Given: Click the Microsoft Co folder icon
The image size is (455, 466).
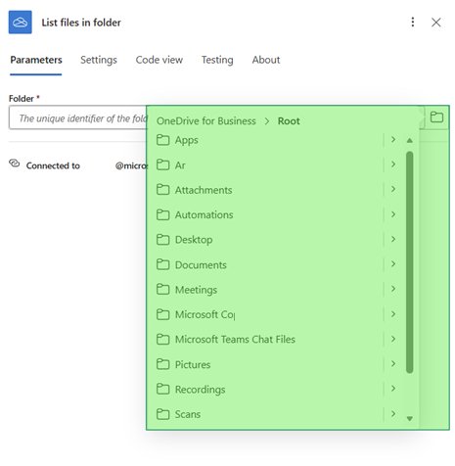Looking at the screenshot, I should pyautogui.click(x=162, y=314).
